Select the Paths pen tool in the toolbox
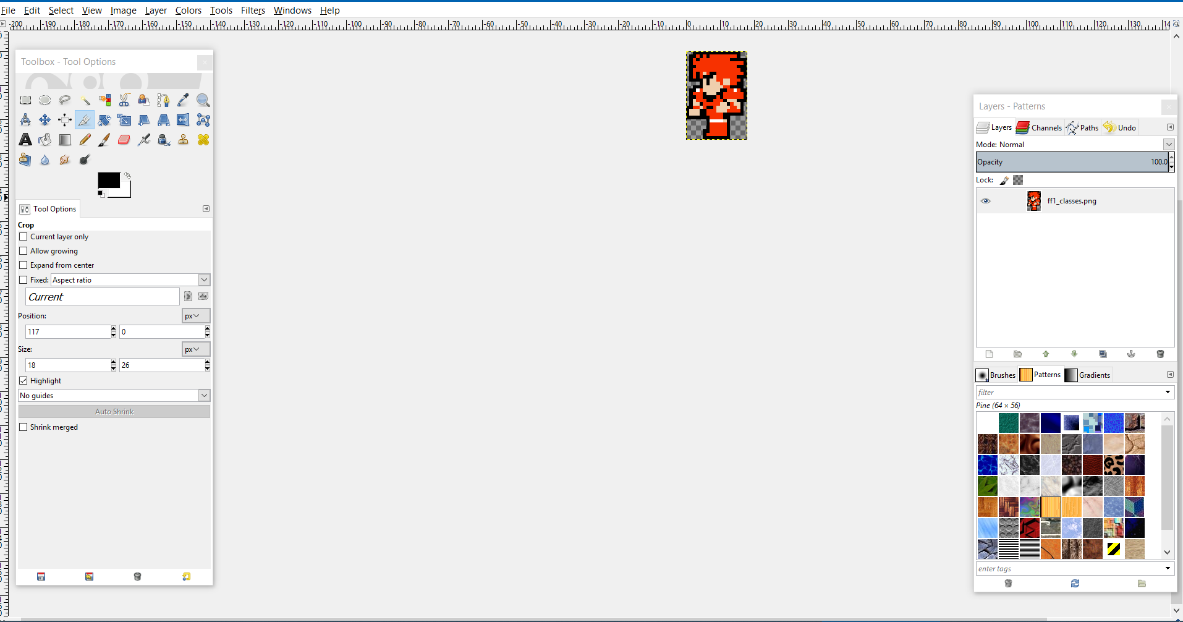The image size is (1183, 622). pyautogui.click(x=164, y=100)
